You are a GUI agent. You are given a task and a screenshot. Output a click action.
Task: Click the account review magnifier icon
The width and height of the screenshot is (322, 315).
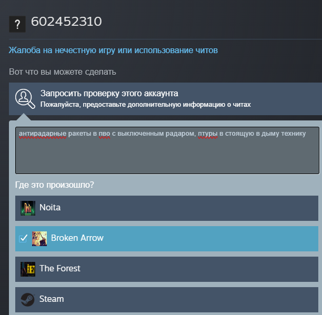point(25,99)
